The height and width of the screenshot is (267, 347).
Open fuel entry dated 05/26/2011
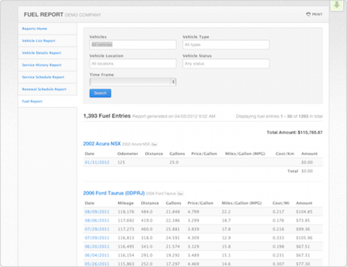[x=97, y=264]
